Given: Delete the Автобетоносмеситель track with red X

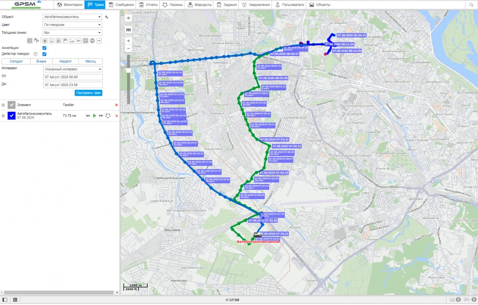Looking at the screenshot, I should 116,116.
